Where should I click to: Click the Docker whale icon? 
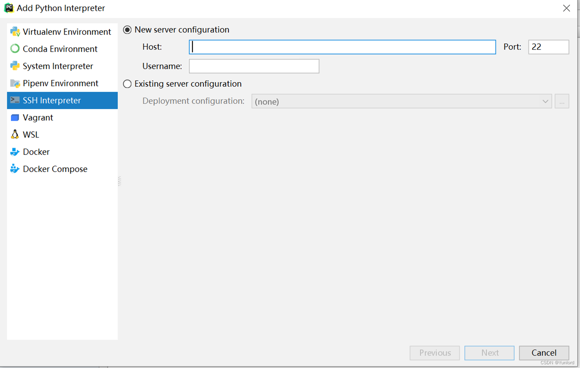(x=15, y=152)
